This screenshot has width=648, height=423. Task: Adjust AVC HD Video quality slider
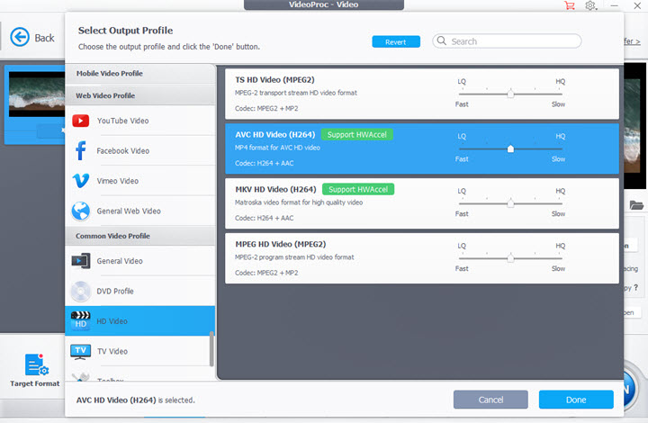[x=510, y=148]
